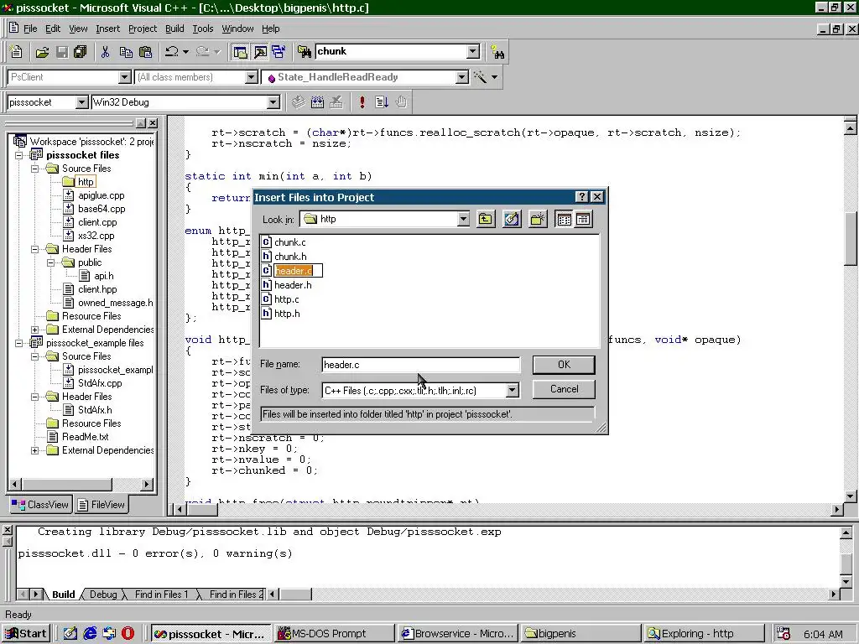
Task: Open the pisssocket project dropdown
Action: point(81,101)
